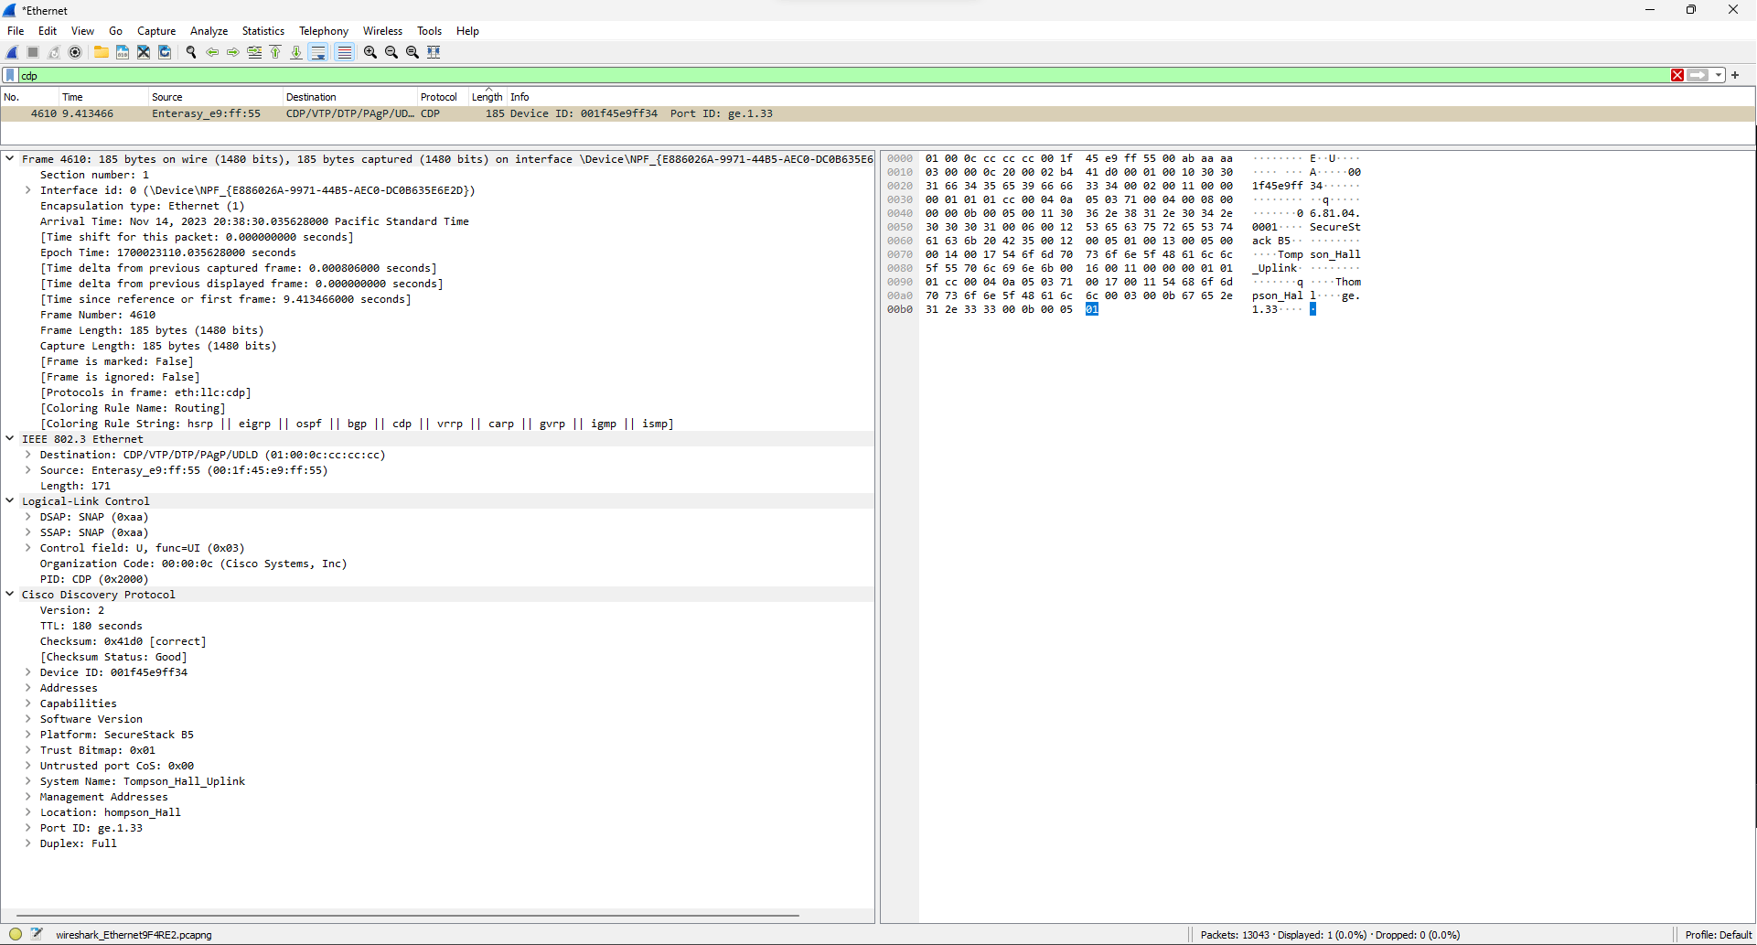1757x945 pixels.
Task: Collapse the Logical-Link Control section
Action: (x=10, y=500)
